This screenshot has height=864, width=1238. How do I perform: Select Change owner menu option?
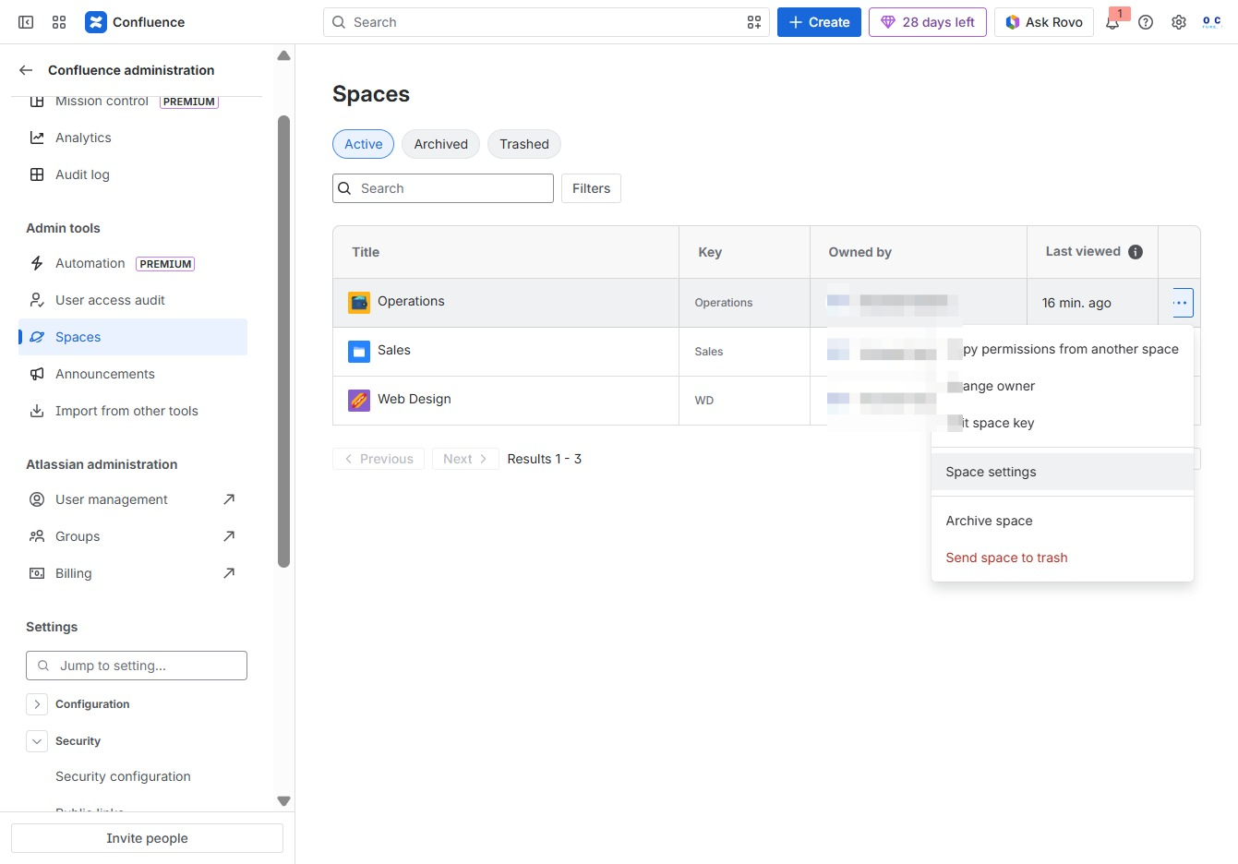click(x=1063, y=386)
